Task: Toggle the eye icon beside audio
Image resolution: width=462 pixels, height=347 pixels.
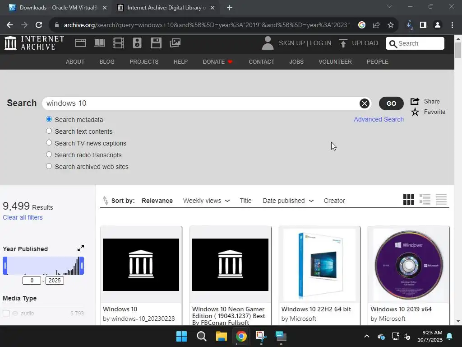Action: pyautogui.click(x=15, y=314)
